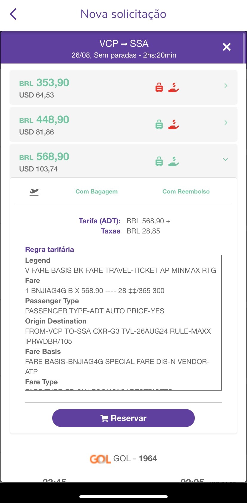Image resolution: width=247 pixels, height=503 pixels.
Task: Click the fare rules scrollbar edge
Action: pyautogui.click(x=222, y=322)
